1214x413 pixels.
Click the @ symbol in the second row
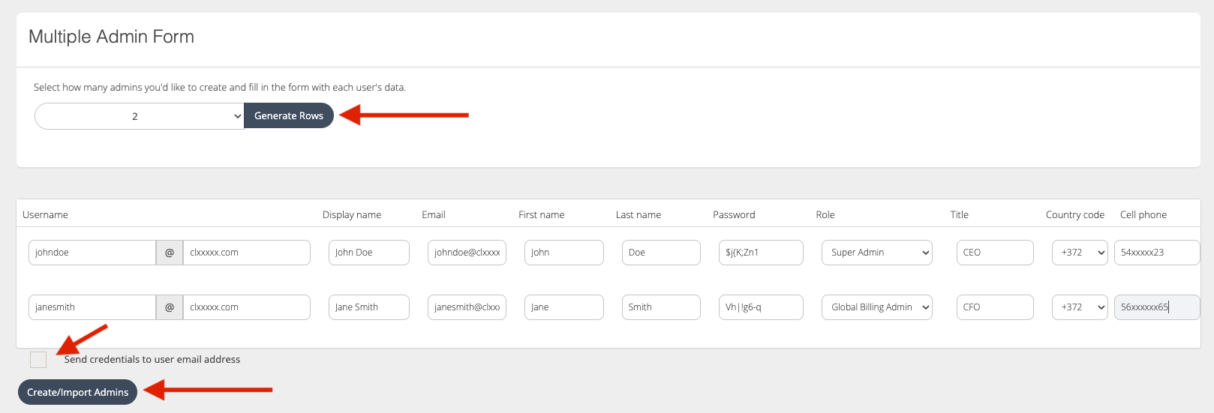(170, 307)
